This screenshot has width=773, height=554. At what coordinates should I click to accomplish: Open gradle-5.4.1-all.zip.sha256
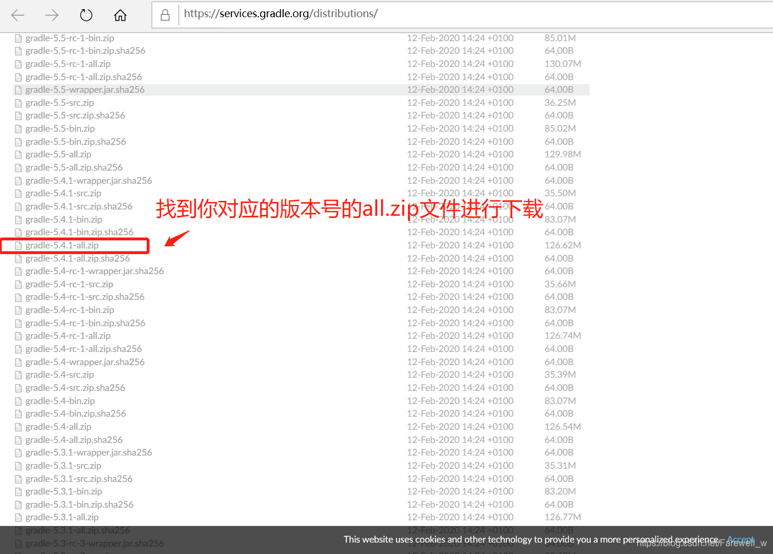click(x=78, y=259)
